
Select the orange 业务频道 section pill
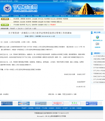pos(5,19)
